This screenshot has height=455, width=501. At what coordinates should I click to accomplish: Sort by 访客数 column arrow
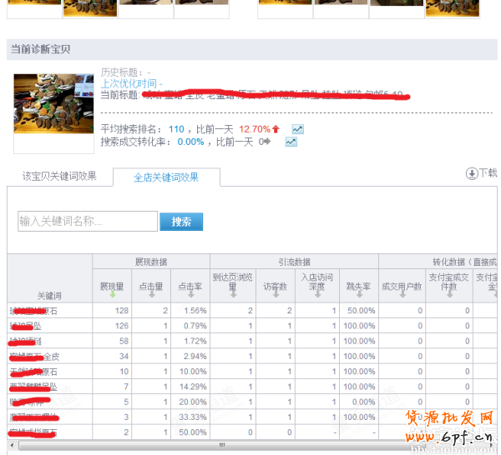click(x=275, y=295)
